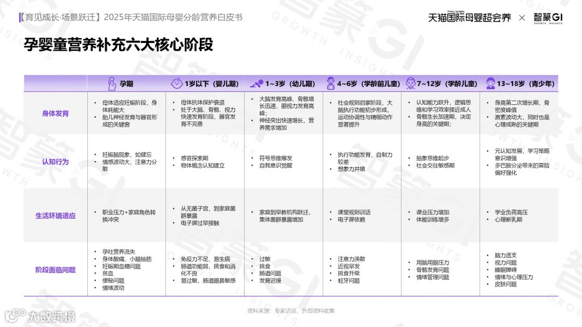This screenshot has width=582, height=327.
Task: Click the text 自我意识觉醒
Action: tap(275, 166)
